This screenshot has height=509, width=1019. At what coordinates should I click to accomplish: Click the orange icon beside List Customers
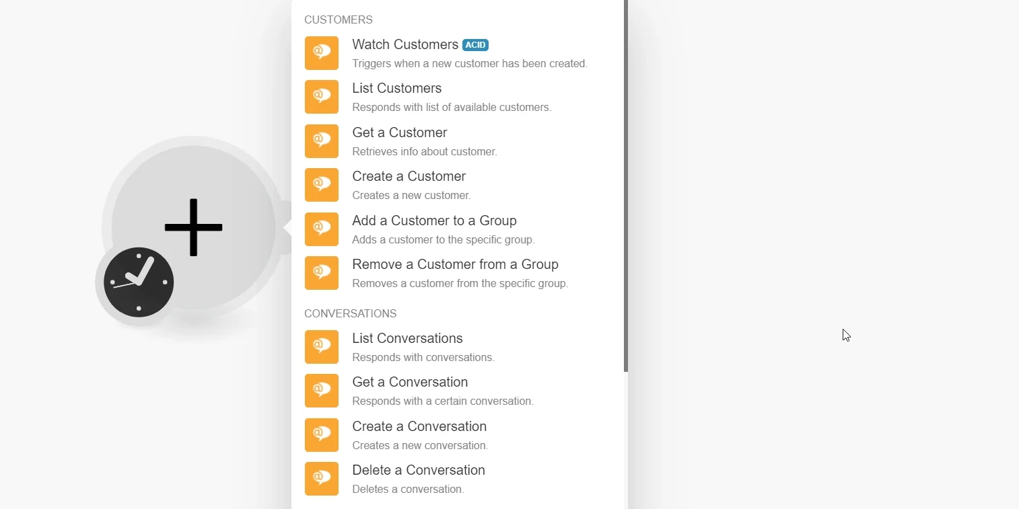[322, 97]
